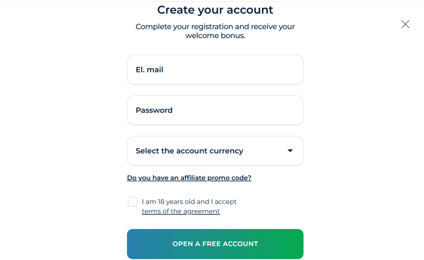The image size is (424, 260).
Task: Submit registration with the green account button
Action: click(215, 244)
